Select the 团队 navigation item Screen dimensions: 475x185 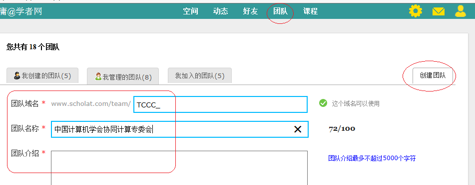coord(280,11)
